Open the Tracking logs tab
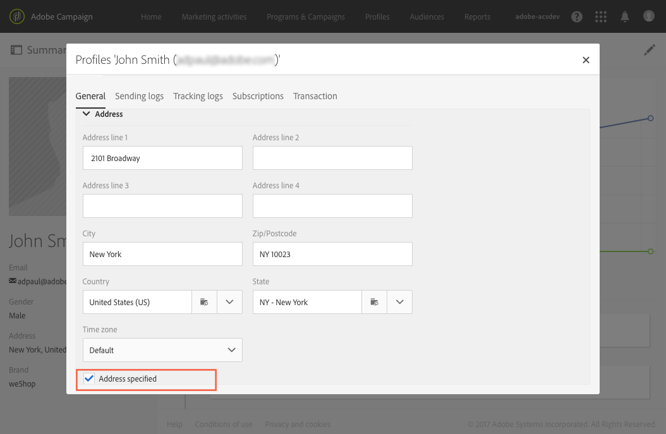Image resolution: width=666 pixels, height=434 pixels. coord(198,96)
